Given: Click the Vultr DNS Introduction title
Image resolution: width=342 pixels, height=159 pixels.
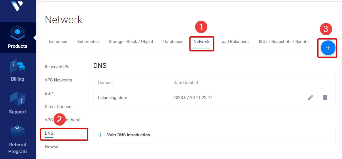Looking at the screenshot, I should point(129,135).
